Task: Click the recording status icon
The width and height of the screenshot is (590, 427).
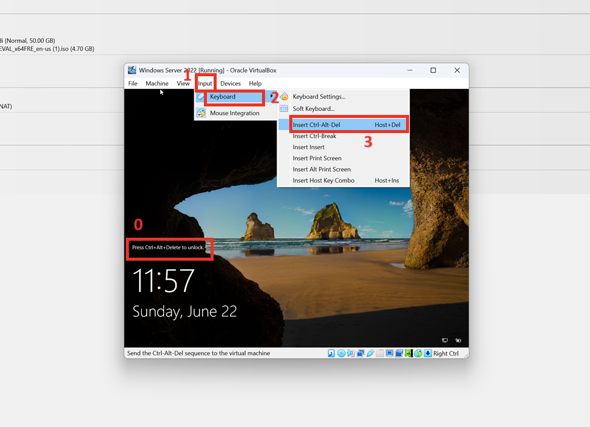Action: pos(399,353)
